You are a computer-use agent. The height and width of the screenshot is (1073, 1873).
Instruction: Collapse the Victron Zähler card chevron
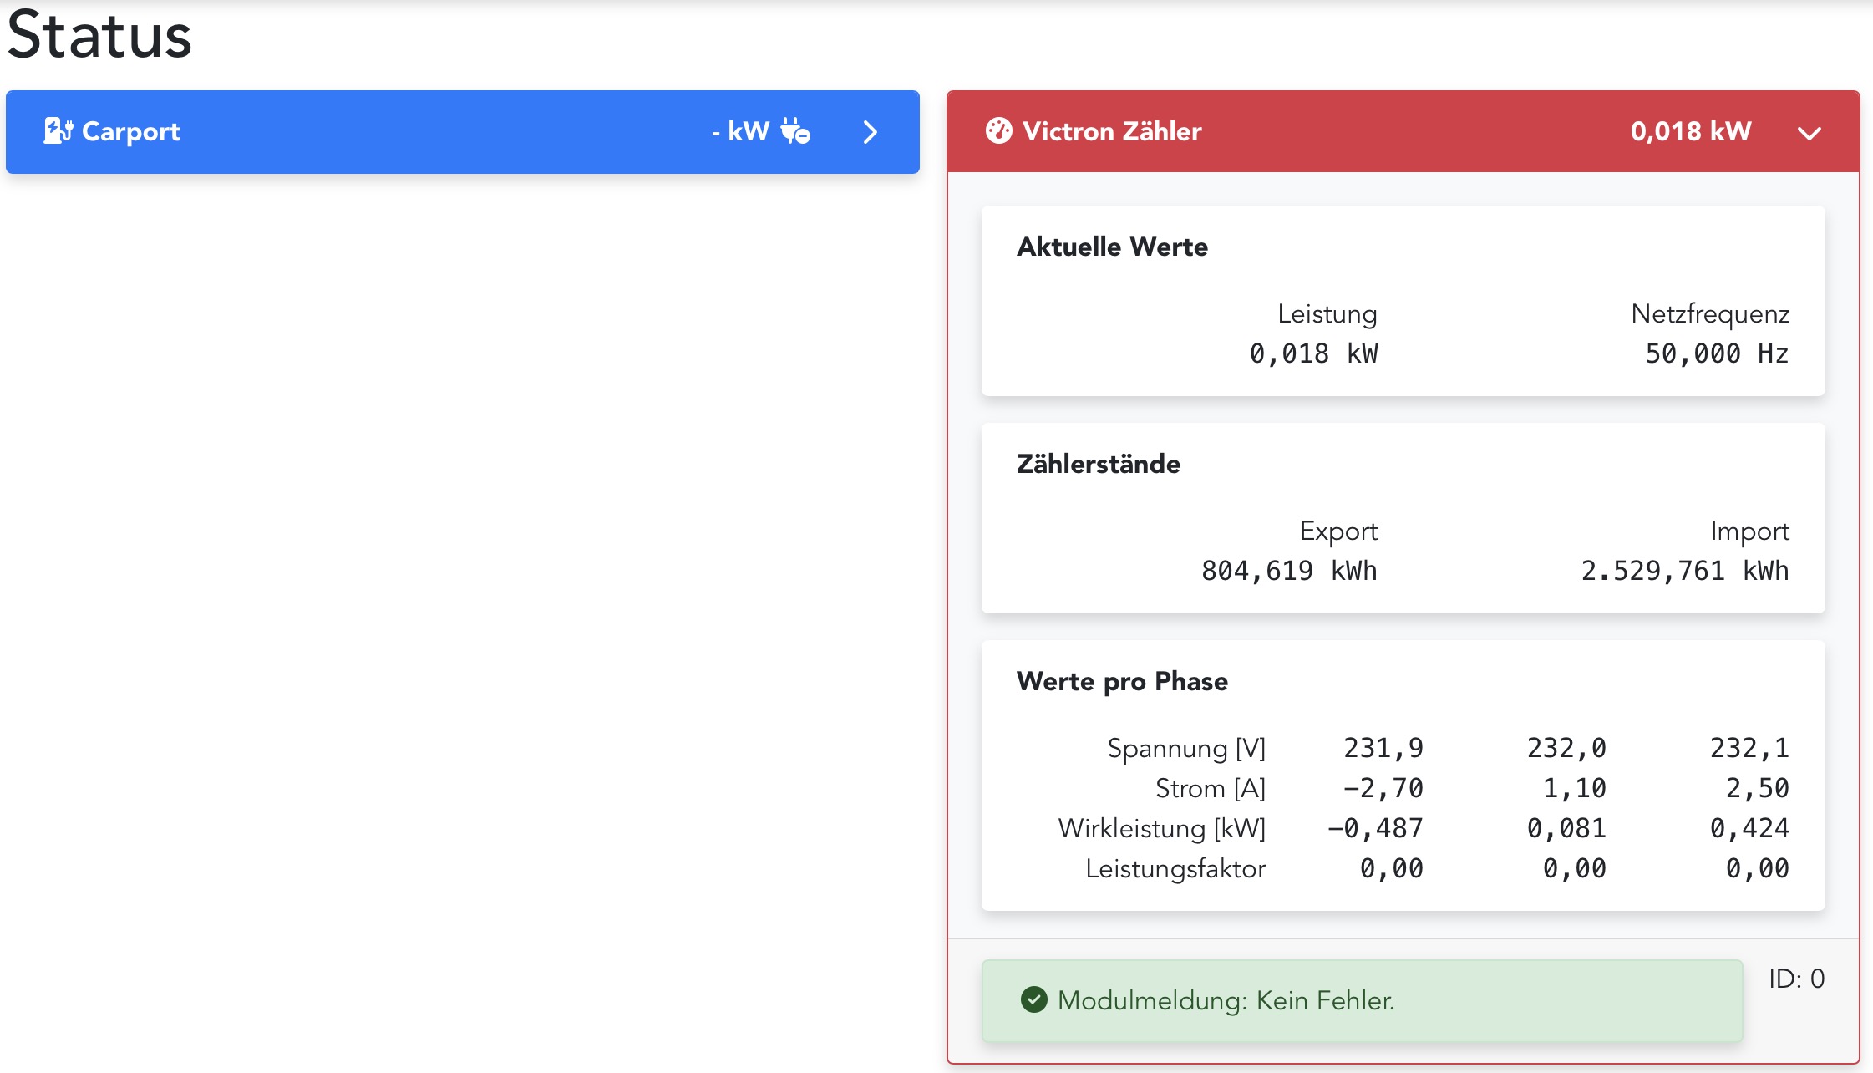[x=1809, y=133]
